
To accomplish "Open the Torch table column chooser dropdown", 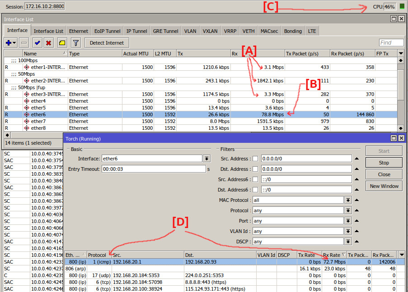I will [x=402, y=255].
